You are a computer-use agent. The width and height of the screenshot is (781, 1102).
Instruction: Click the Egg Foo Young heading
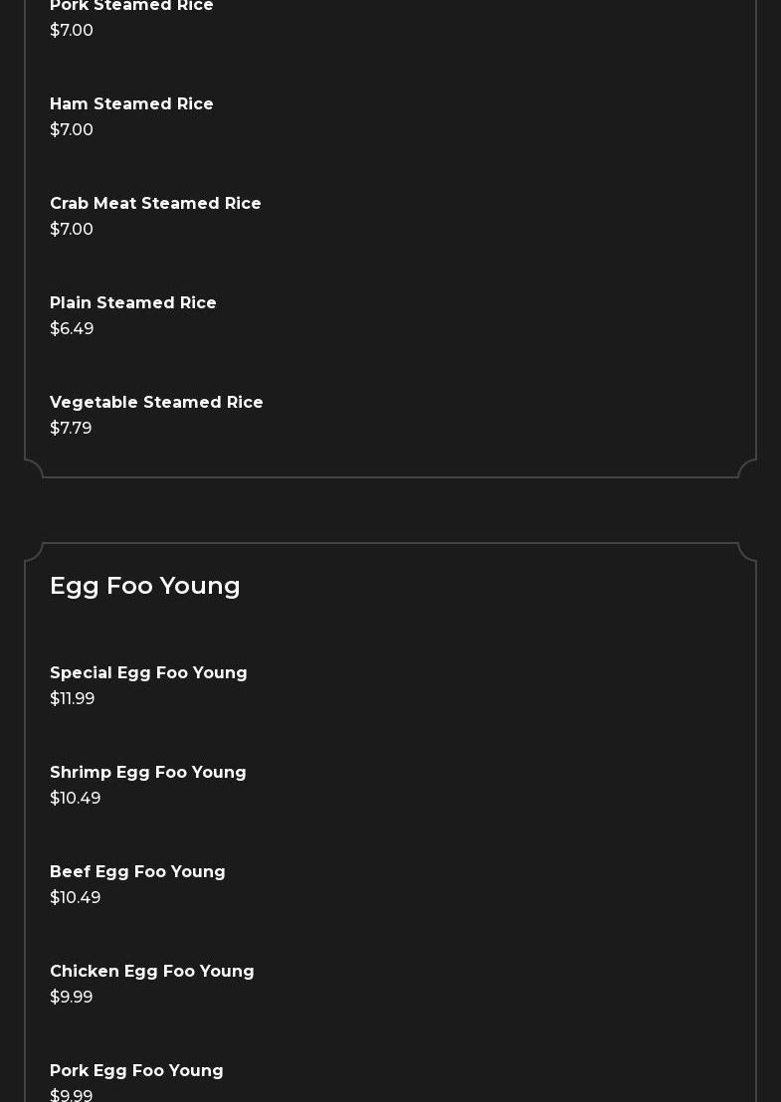tap(145, 586)
